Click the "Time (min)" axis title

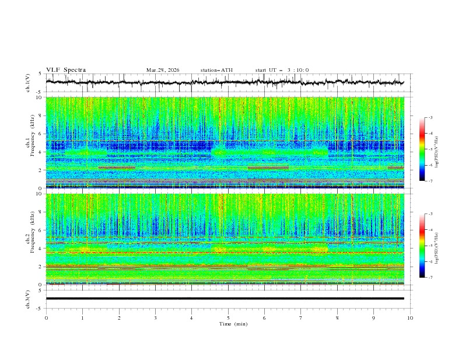(233, 324)
